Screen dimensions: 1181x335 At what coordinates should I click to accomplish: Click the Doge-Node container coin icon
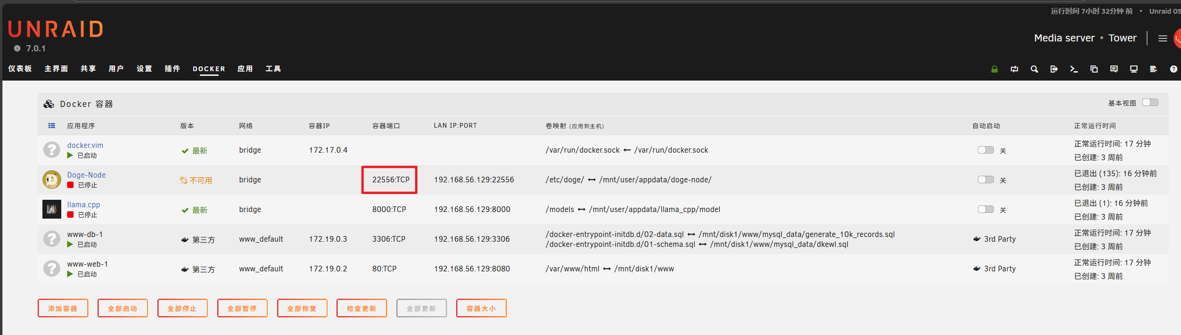tap(52, 180)
